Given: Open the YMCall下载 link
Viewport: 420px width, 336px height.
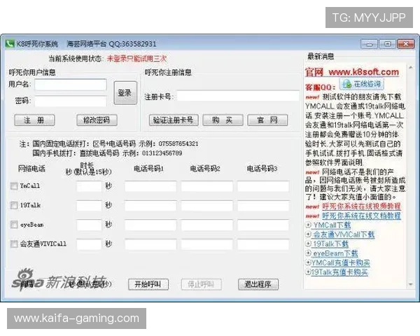Looking at the screenshot, I should 332,225.
